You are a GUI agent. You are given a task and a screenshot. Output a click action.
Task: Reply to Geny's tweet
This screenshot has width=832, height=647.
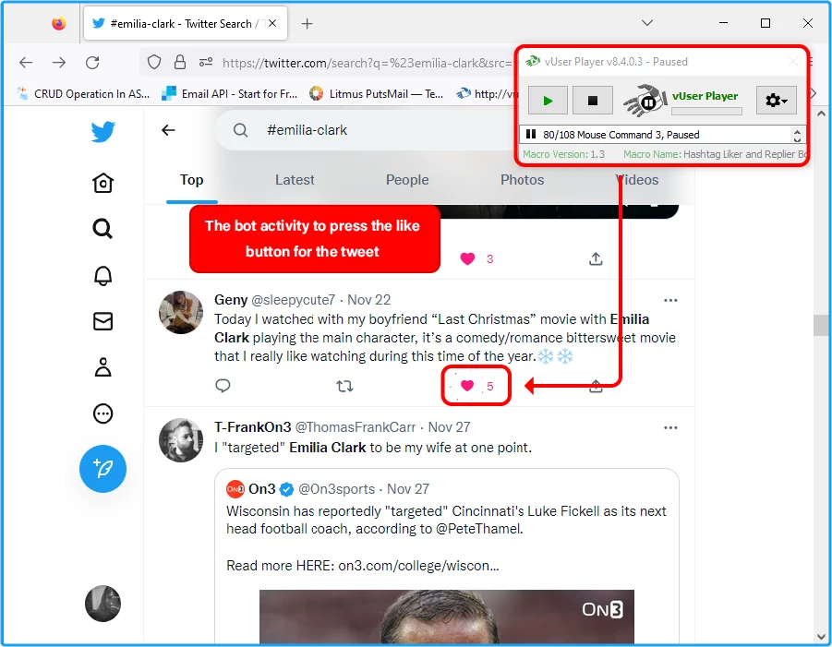click(223, 386)
